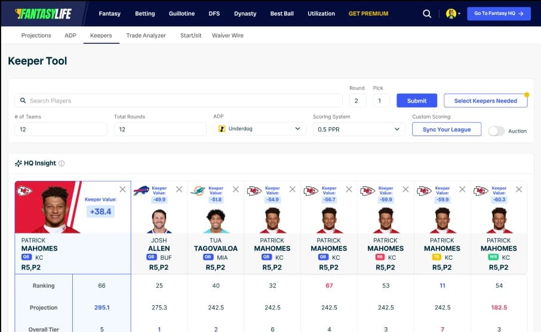Open the Fantasy menu

pos(109,14)
